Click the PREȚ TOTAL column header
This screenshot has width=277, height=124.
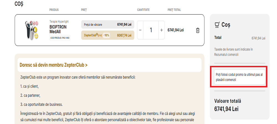point(174,10)
